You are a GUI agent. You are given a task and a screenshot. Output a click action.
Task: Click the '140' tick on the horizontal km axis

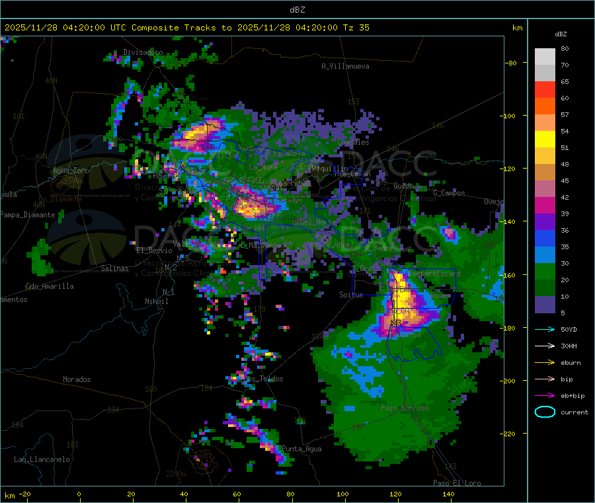click(x=448, y=494)
